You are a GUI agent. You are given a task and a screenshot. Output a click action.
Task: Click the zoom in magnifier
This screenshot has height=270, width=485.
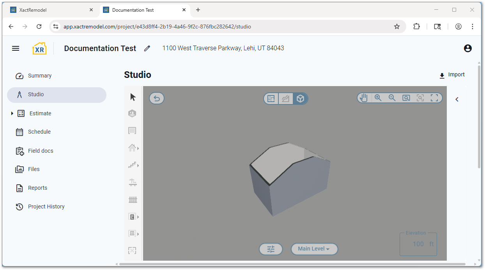(378, 98)
